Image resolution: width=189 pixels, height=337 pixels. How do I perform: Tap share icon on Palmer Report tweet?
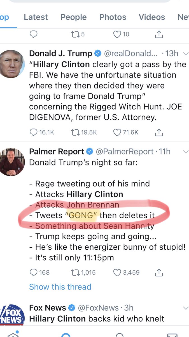pyautogui.click(x=158, y=272)
